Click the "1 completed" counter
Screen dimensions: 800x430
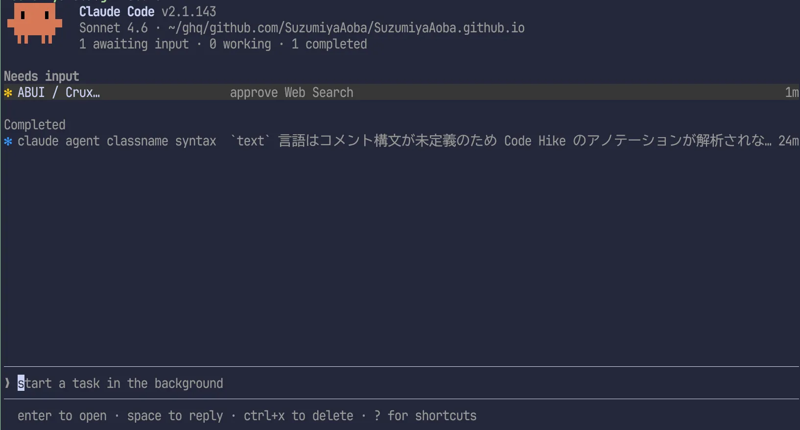tap(329, 44)
